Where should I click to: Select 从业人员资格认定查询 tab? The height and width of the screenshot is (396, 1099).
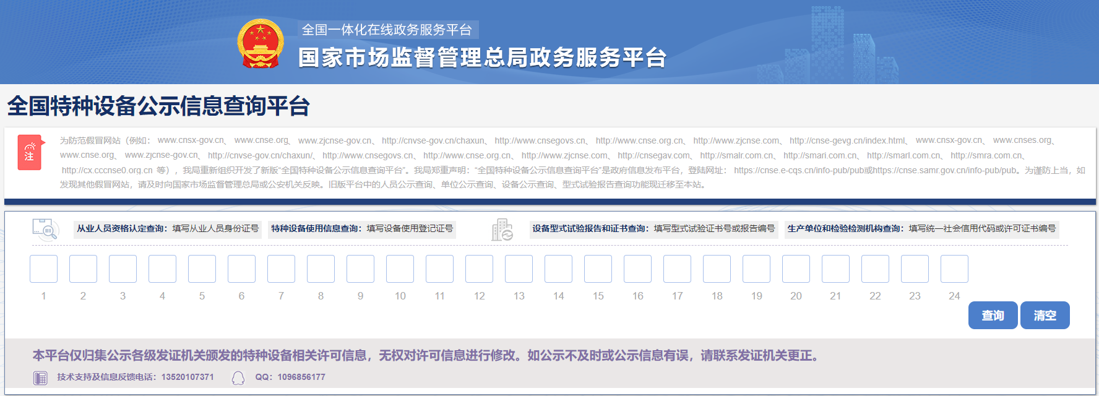click(167, 229)
